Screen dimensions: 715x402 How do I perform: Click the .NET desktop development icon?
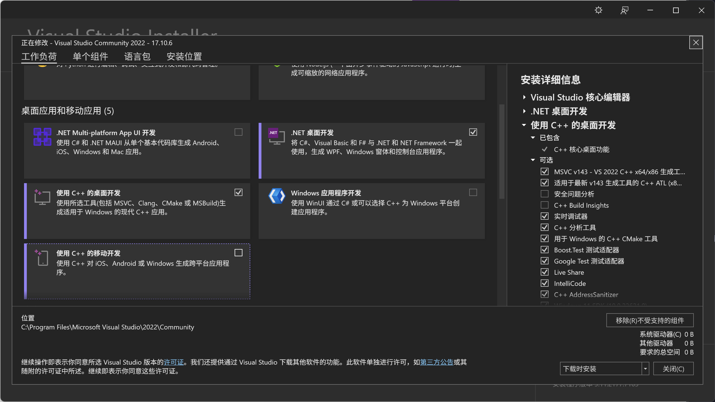pyautogui.click(x=277, y=136)
